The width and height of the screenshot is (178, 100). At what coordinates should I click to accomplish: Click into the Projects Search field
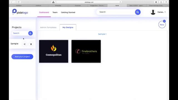[20, 33]
